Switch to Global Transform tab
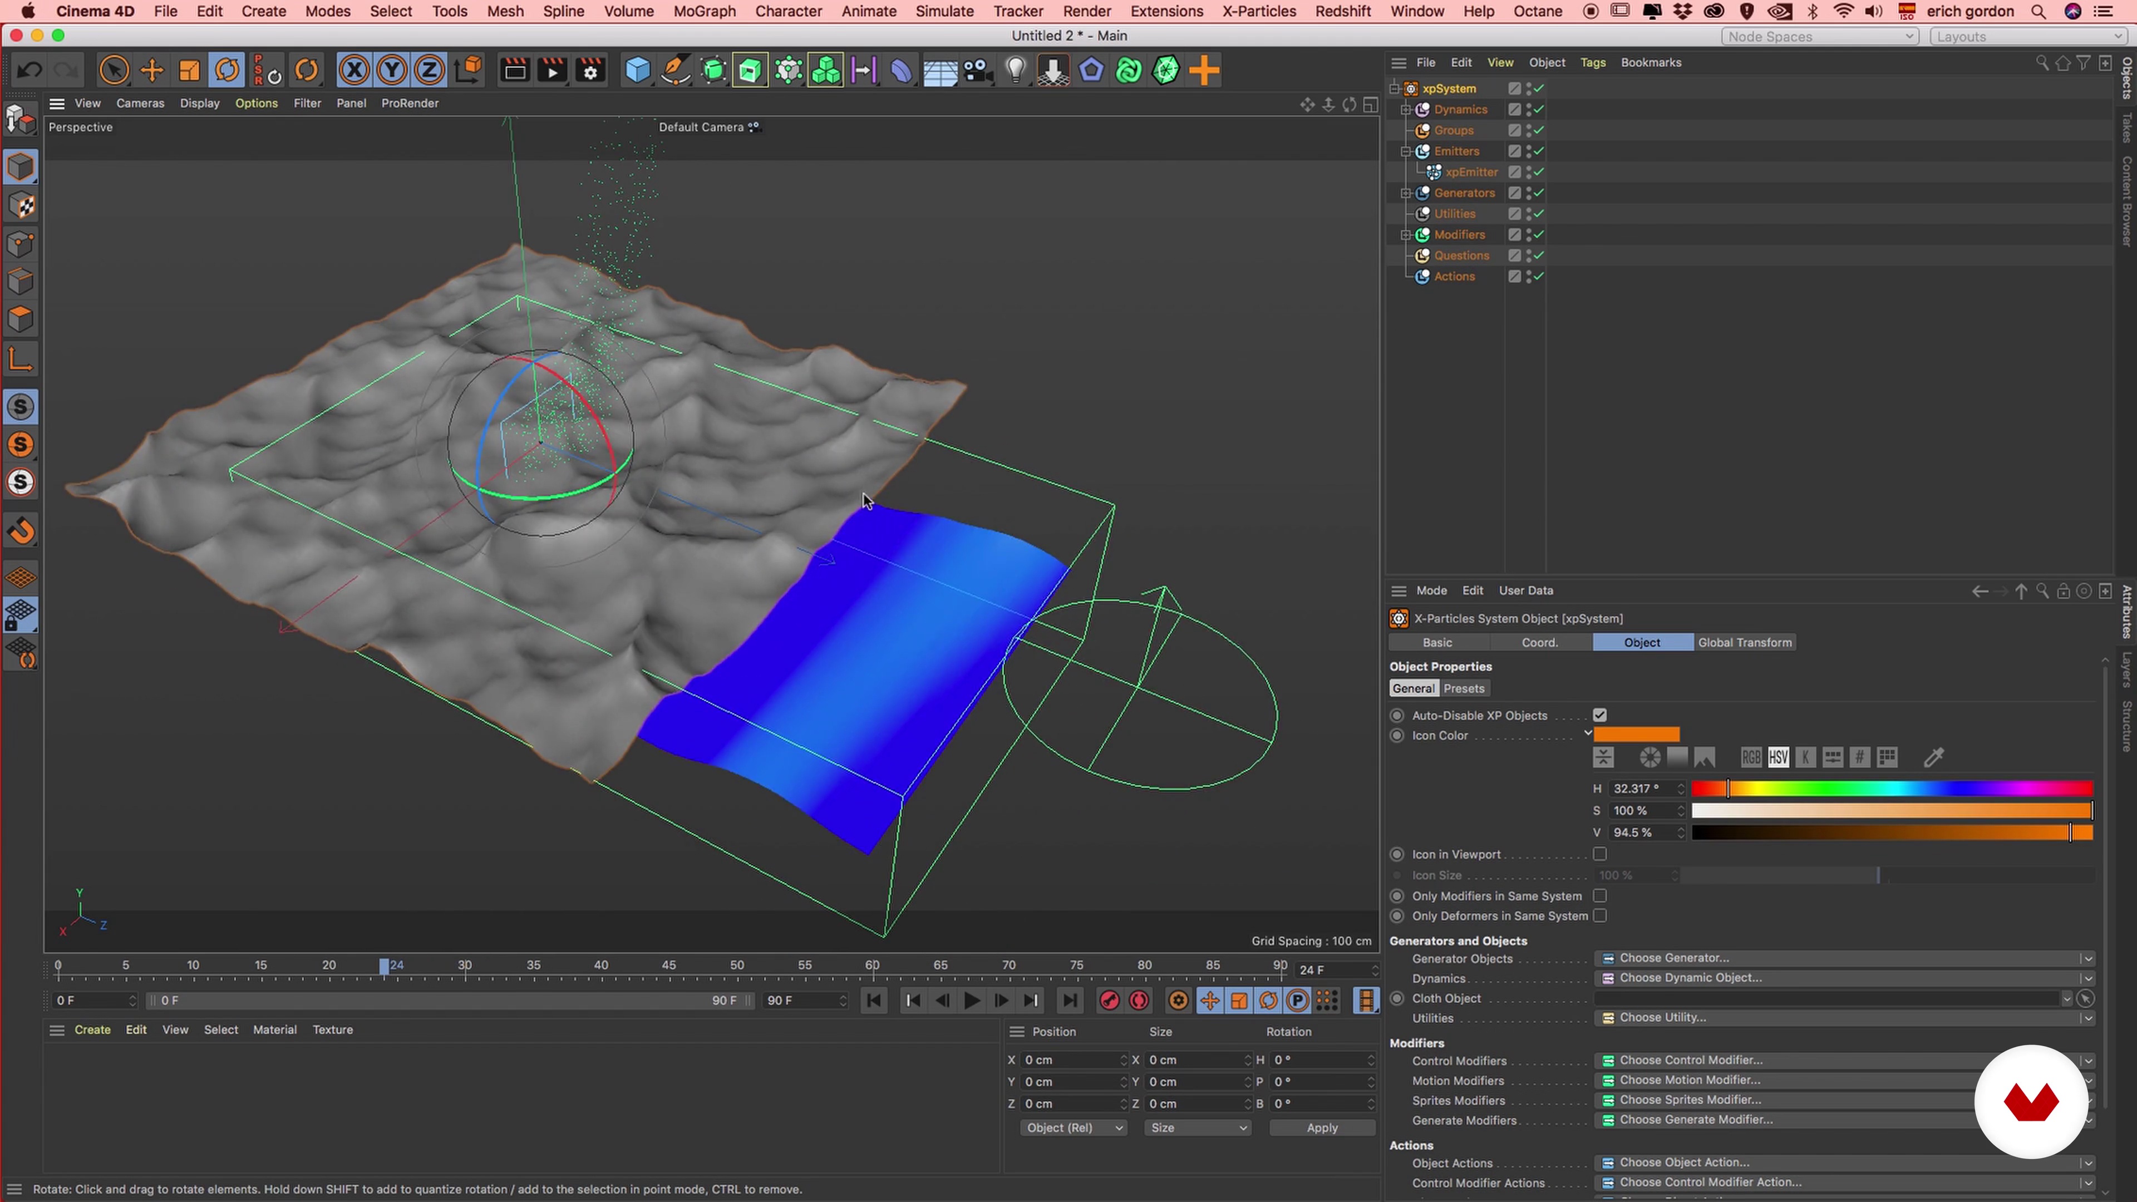 click(1745, 642)
